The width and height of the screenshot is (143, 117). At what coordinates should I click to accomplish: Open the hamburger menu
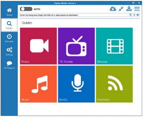point(137,9)
